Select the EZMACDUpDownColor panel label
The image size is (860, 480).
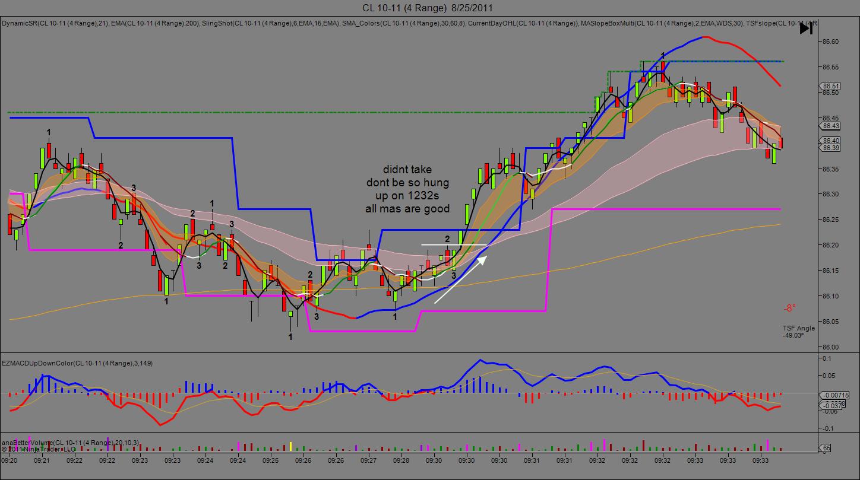click(x=77, y=363)
